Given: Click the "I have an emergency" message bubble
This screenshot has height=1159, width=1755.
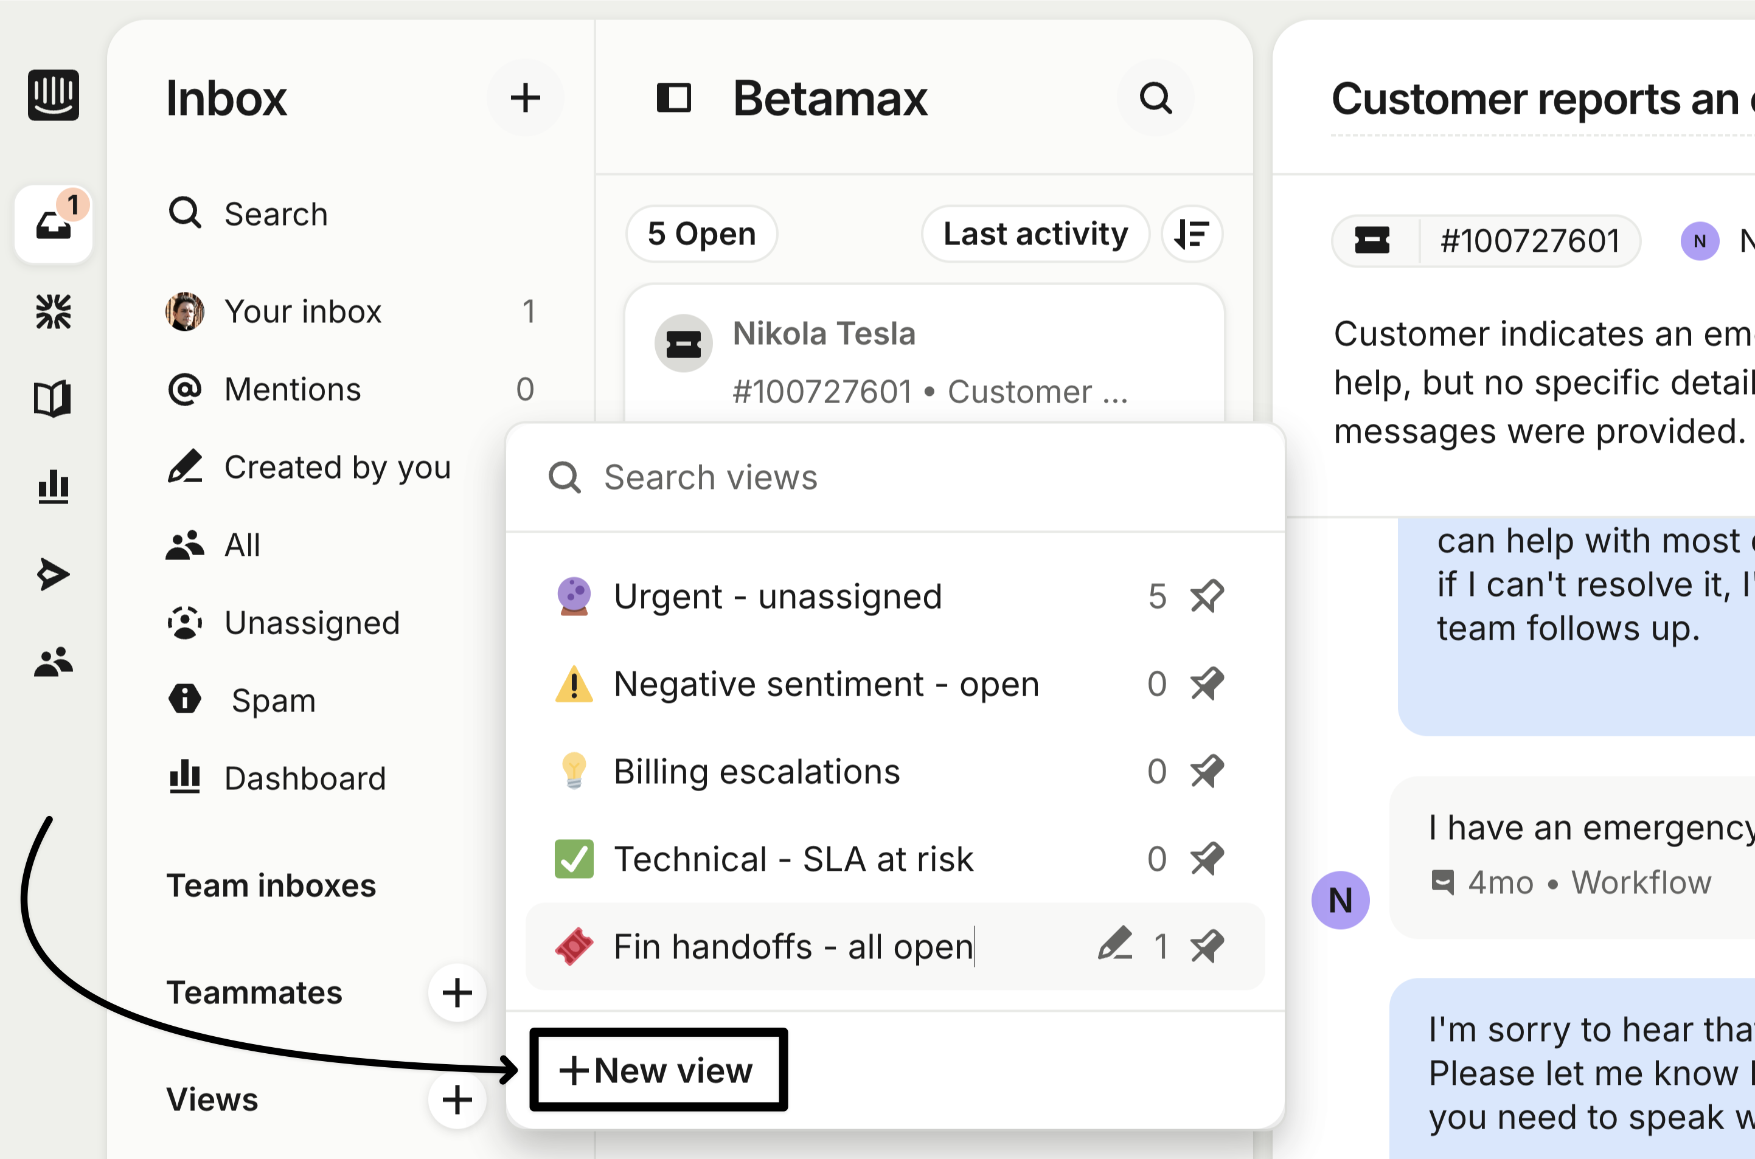Looking at the screenshot, I should coord(1573,856).
